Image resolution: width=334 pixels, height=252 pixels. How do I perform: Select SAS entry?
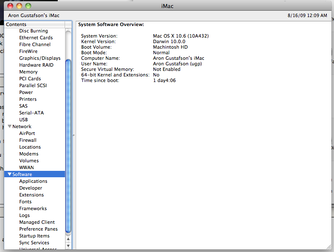point(23,106)
